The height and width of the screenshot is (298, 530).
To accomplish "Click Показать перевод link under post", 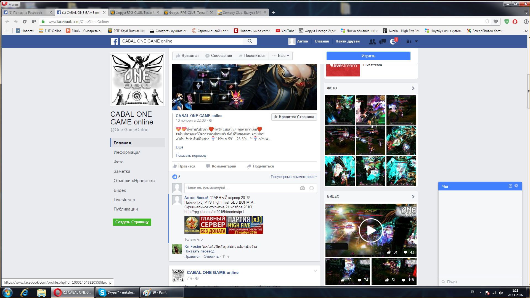I will point(191,156).
